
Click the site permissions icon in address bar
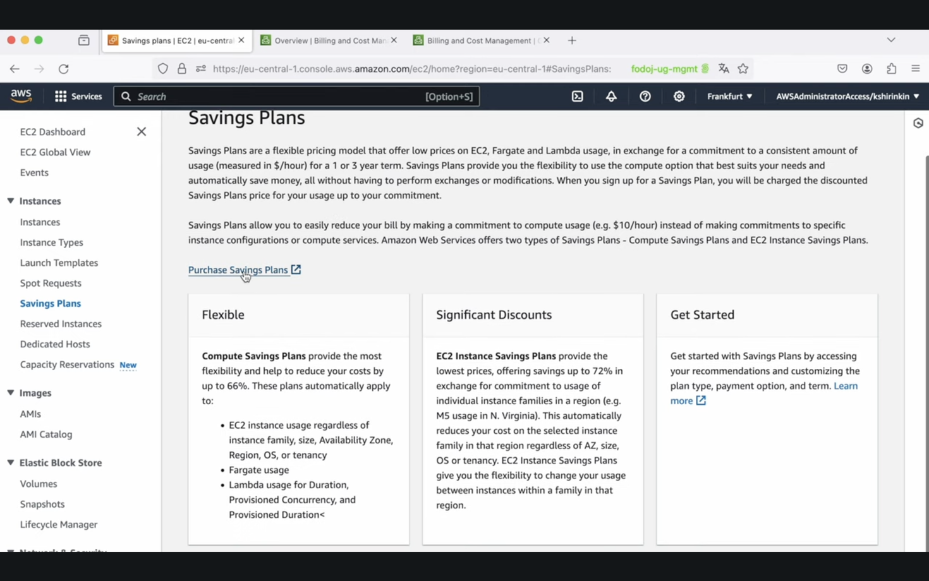[x=201, y=69]
